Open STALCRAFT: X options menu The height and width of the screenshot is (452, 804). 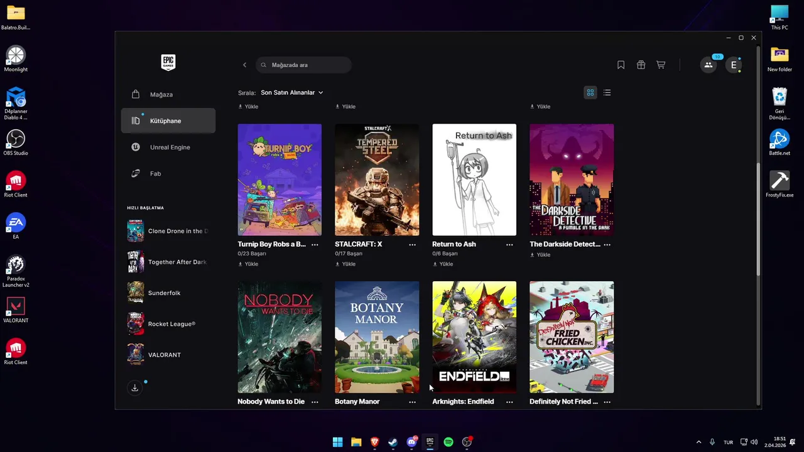[x=412, y=244]
